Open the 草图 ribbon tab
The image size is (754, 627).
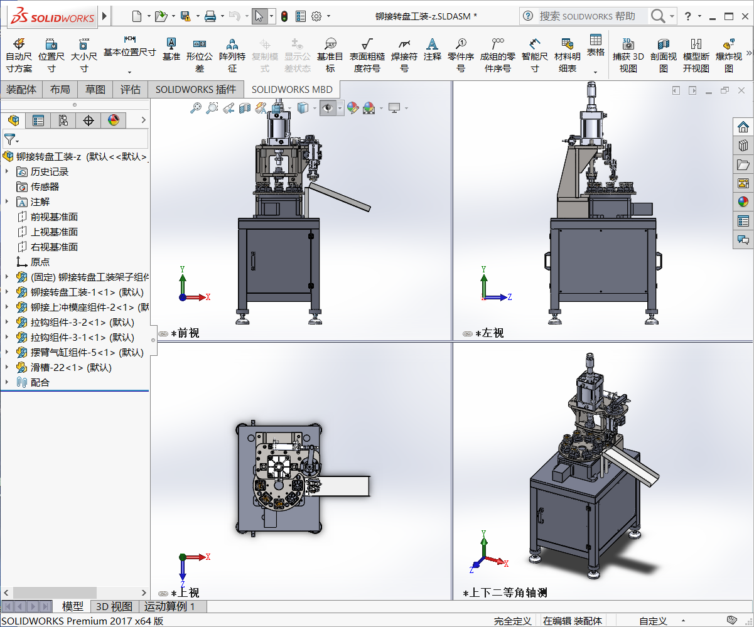(95, 89)
